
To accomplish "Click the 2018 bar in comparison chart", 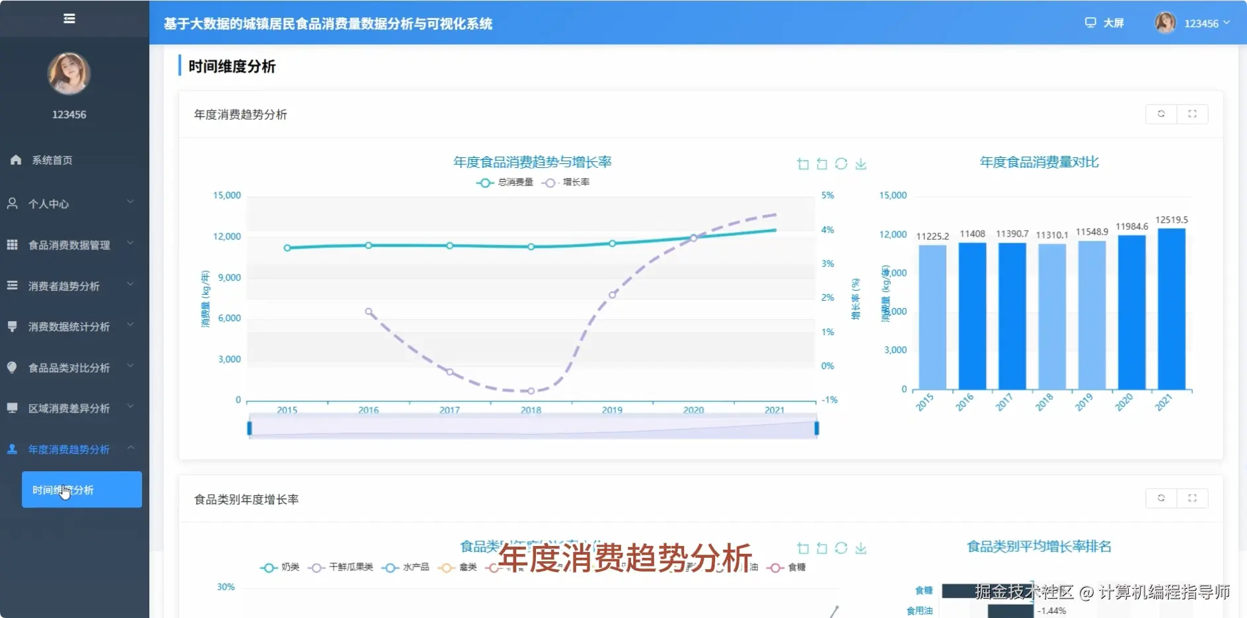I will click(1052, 317).
